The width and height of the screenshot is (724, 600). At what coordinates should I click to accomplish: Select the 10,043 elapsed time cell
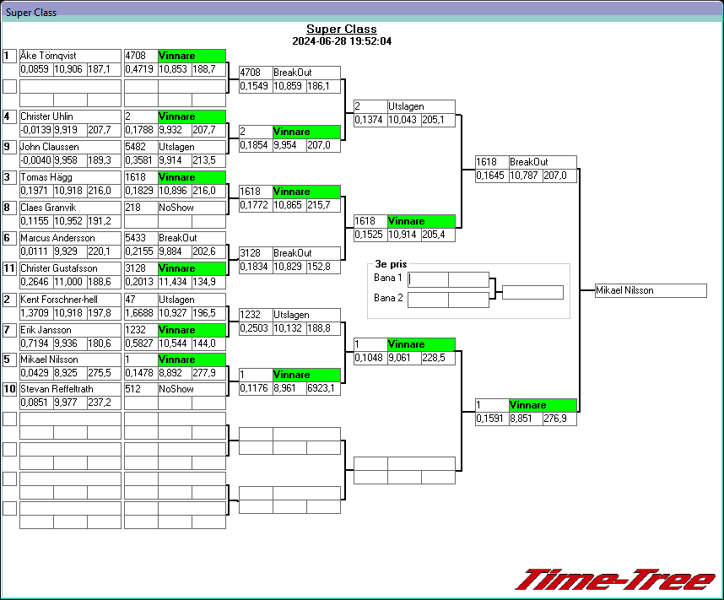click(404, 120)
